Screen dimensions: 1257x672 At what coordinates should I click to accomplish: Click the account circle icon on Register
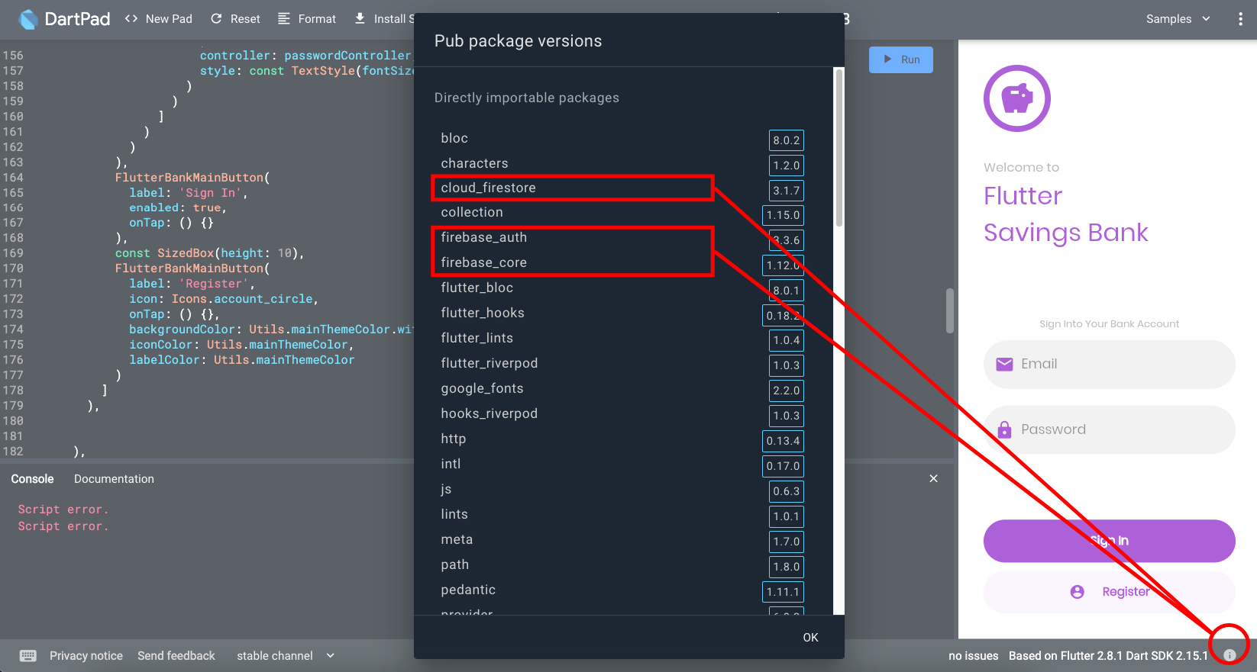[1078, 592]
